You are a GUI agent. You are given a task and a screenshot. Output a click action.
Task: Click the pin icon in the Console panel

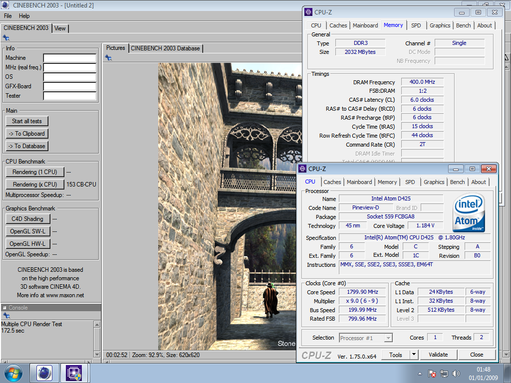point(6,315)
